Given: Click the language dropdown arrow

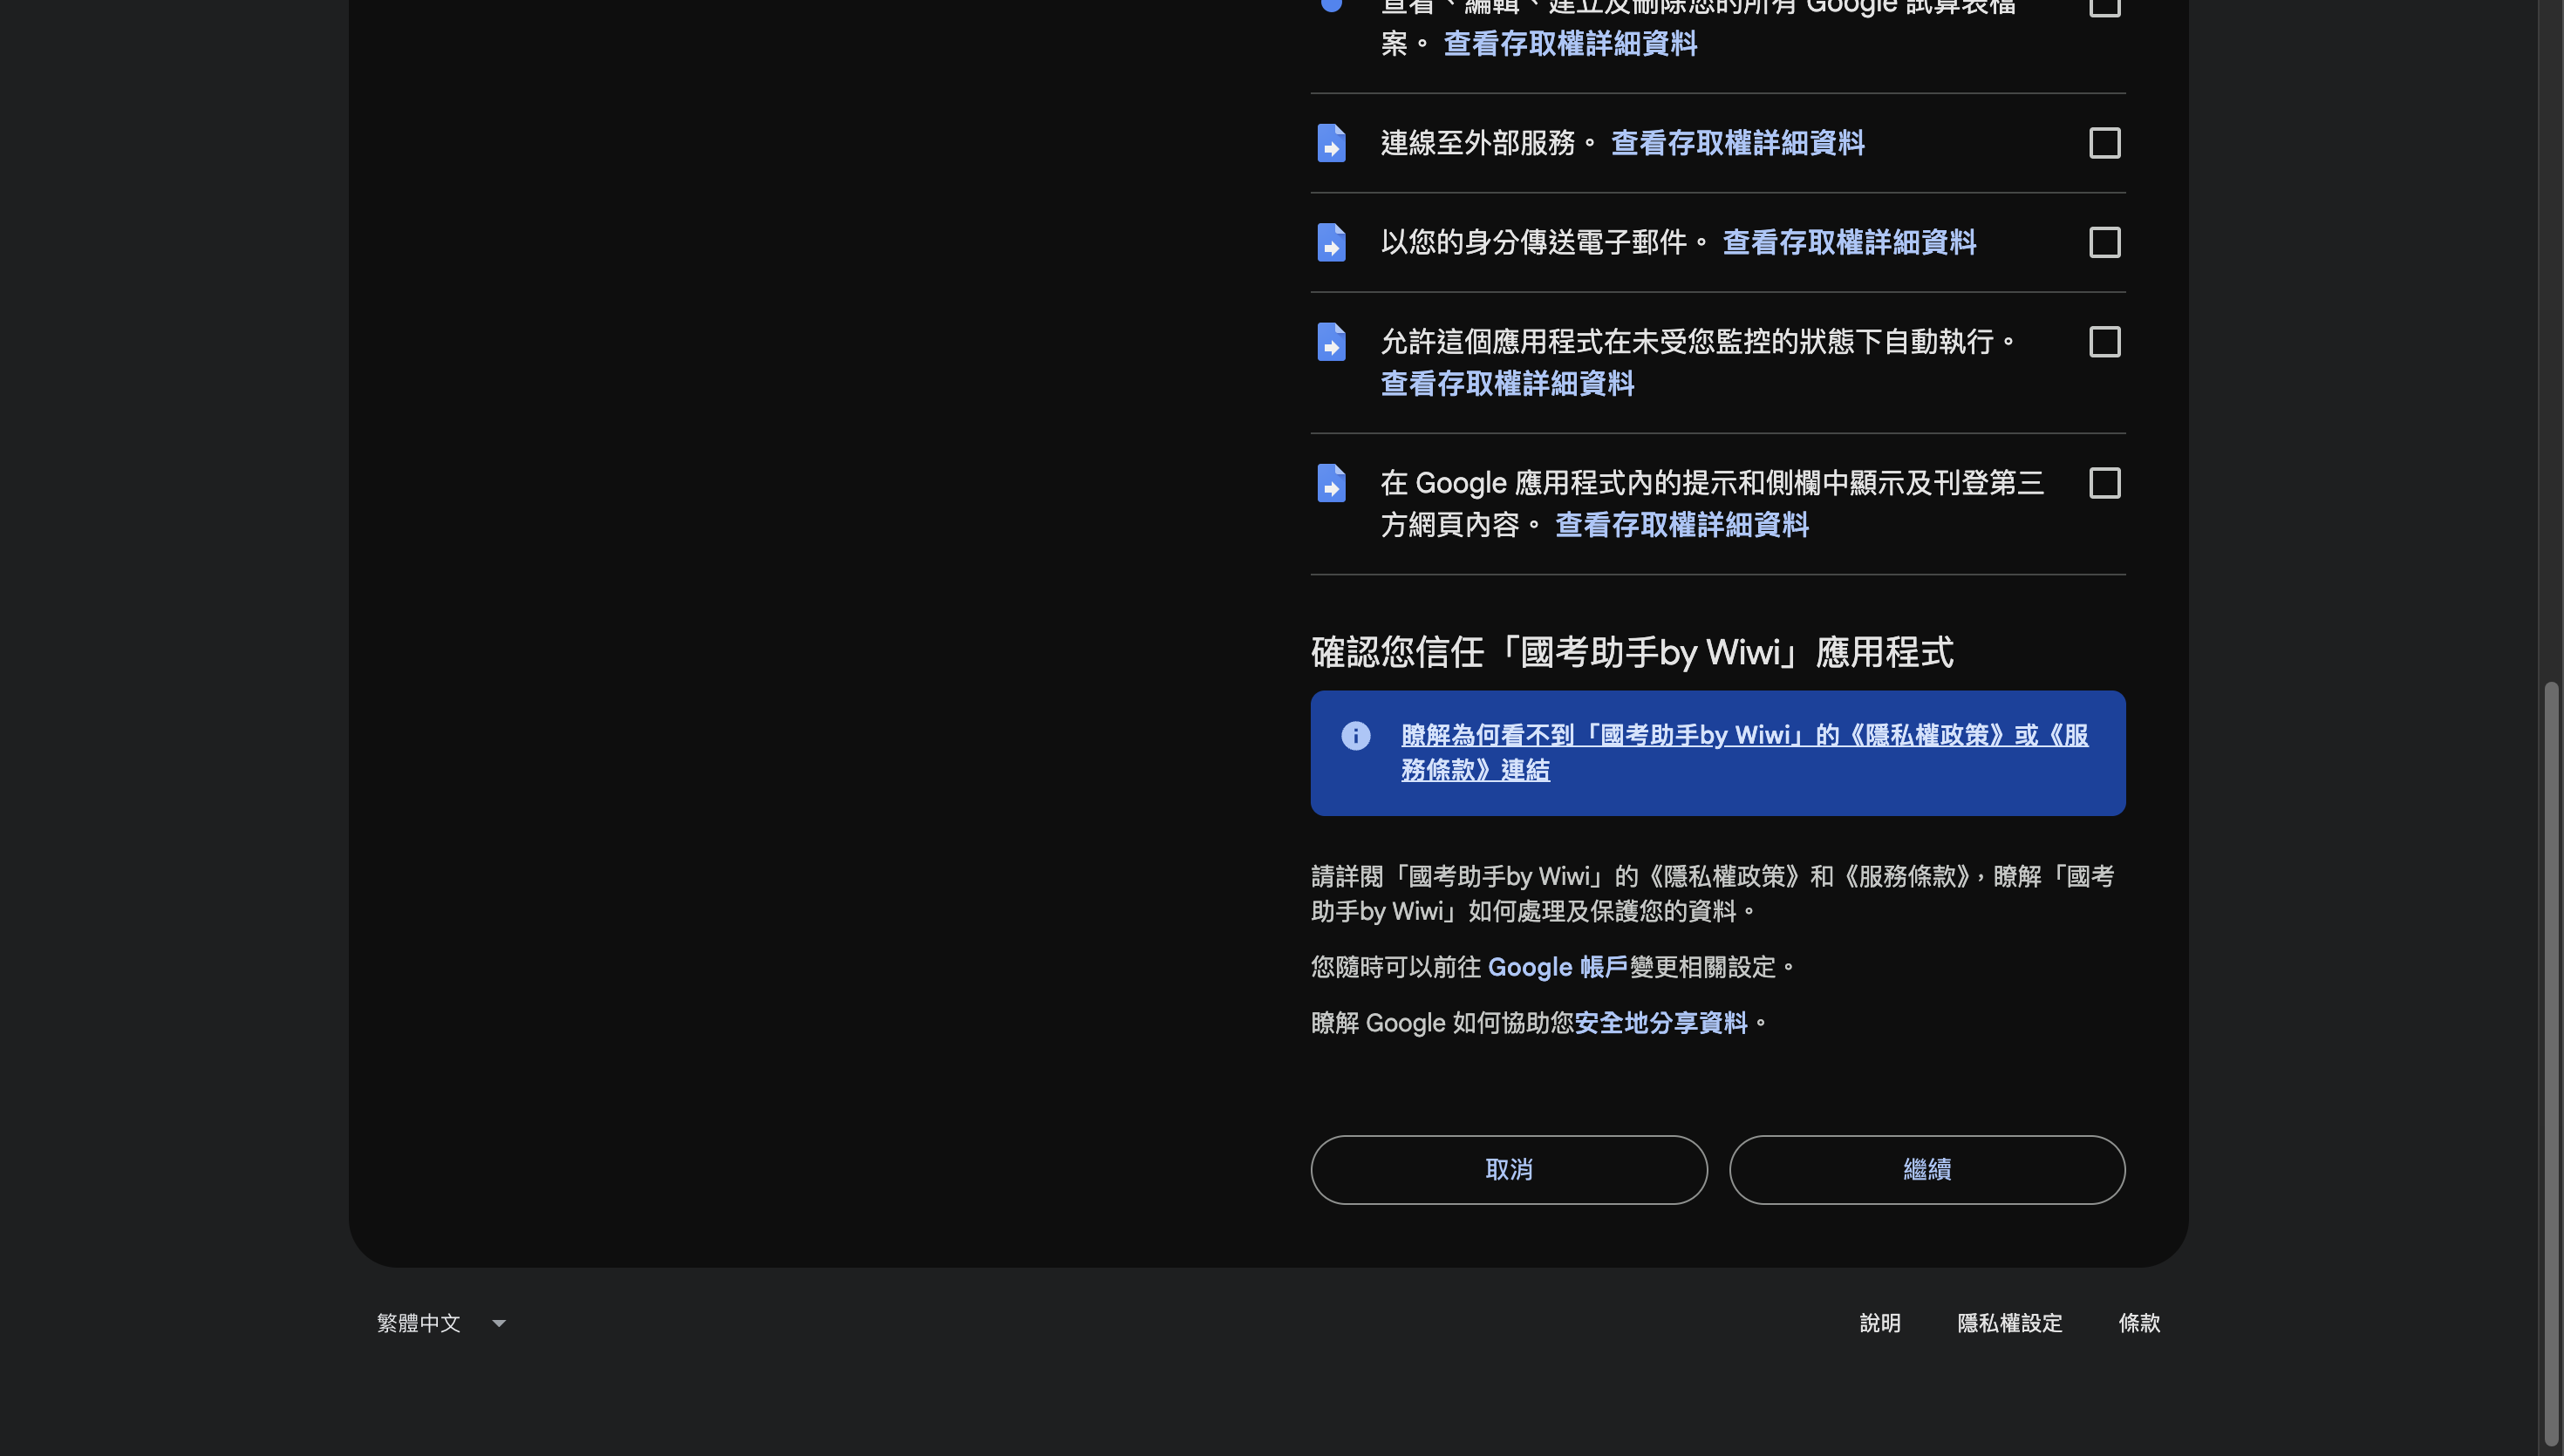Looking at the screenshot, I should point(498,1324).
